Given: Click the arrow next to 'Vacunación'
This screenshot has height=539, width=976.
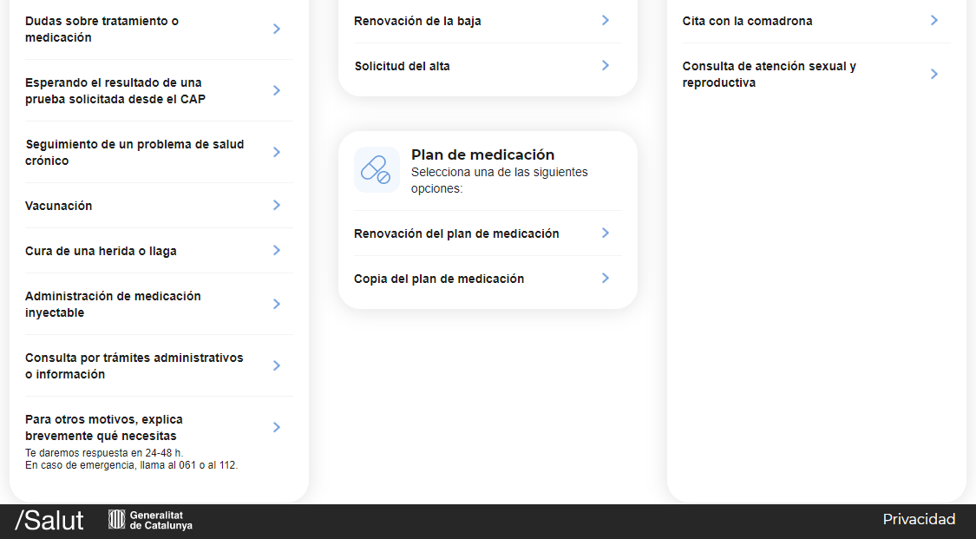Looking at the screenshot, I should click(277, 206).
